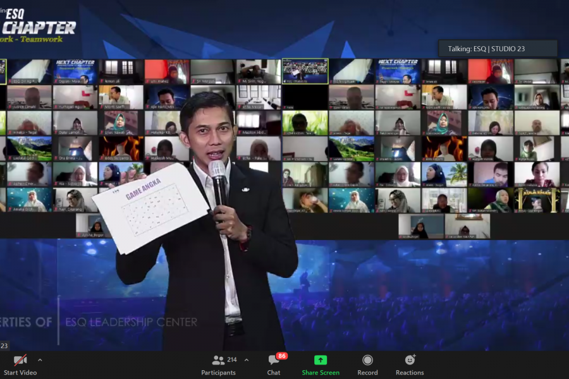Start recording with the Record button
This screenshot has width=569, height=379.
tap(367, 364)
